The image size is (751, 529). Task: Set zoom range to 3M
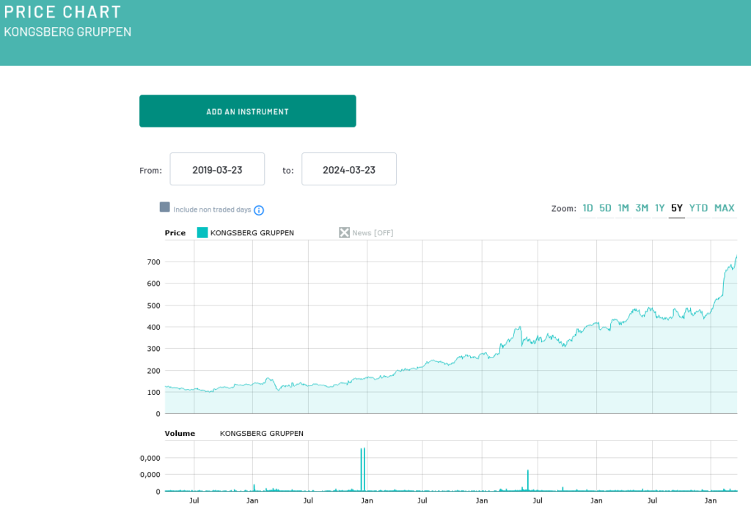[x=642, y=208]
